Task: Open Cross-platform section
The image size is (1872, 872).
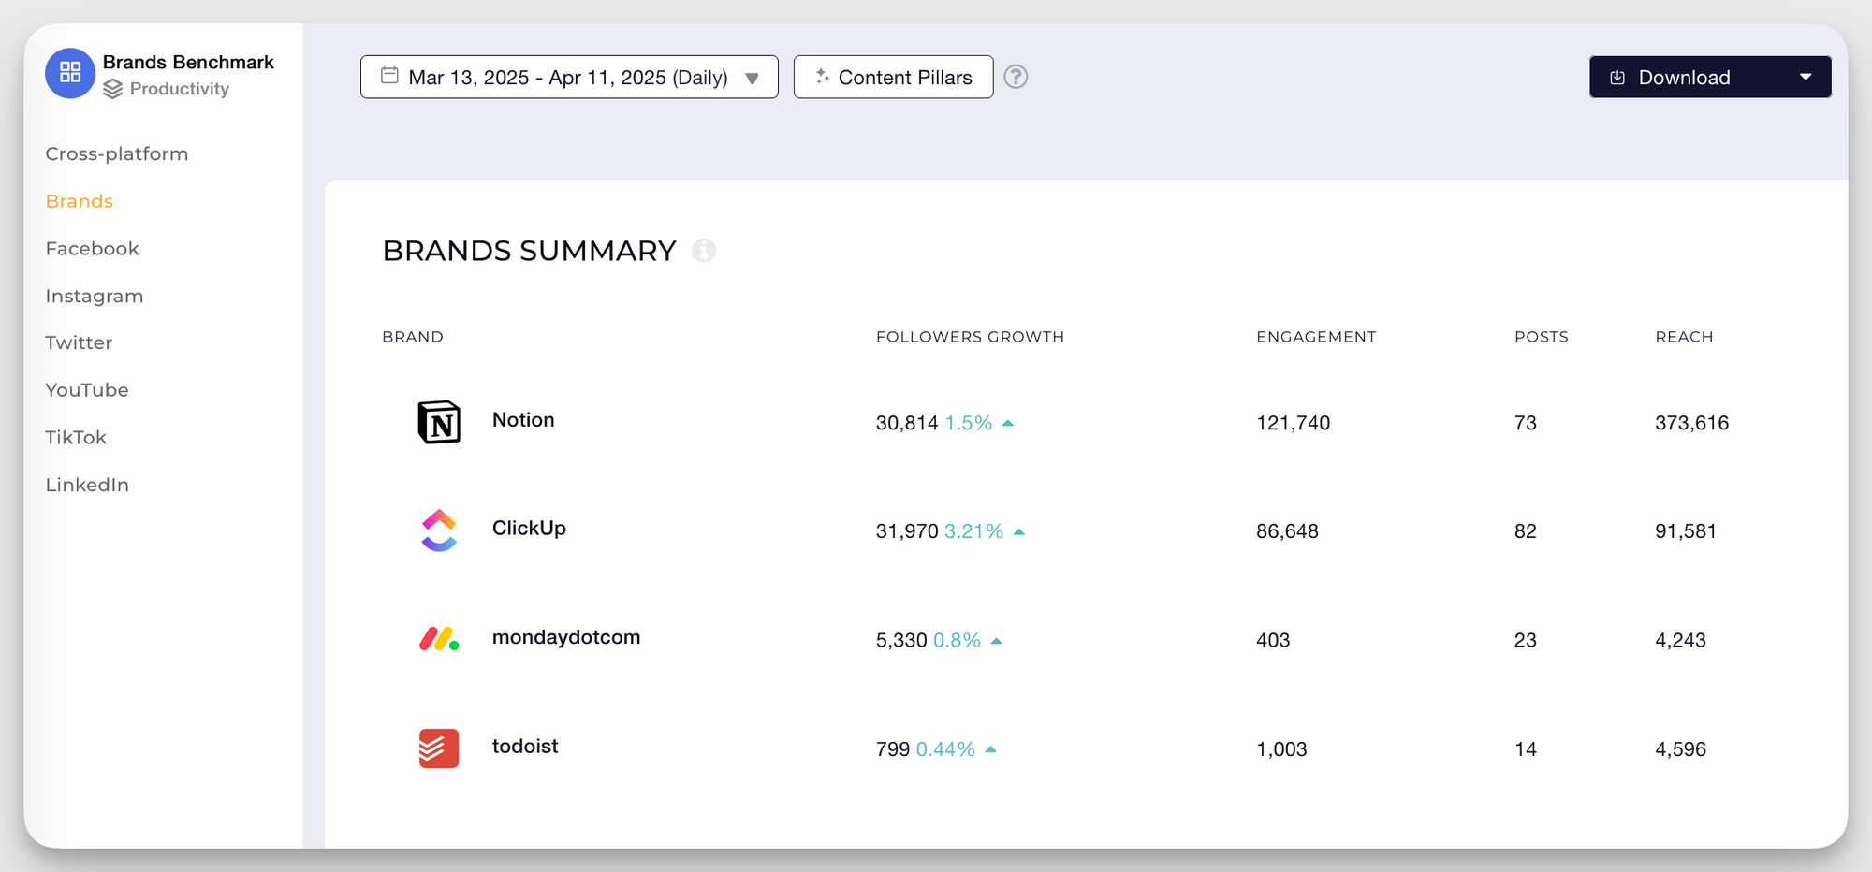Action: 117,153
